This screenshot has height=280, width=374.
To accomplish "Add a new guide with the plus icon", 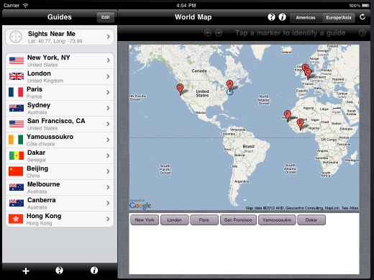I will (26, 271).
